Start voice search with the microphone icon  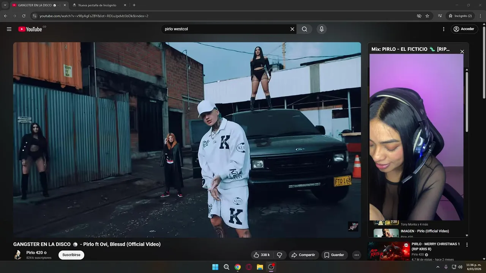coord(322,29)
